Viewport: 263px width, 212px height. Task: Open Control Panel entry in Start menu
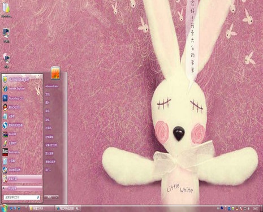click(49, 137)
